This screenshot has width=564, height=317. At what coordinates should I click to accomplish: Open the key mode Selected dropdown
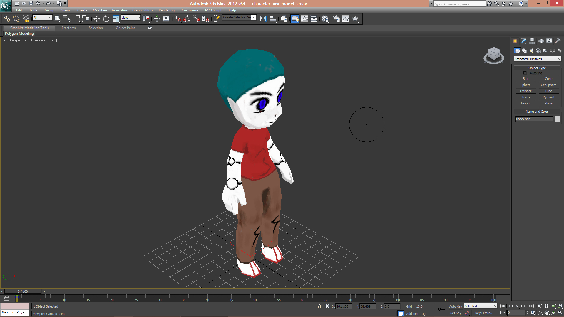pyautogui.click(x=481, y=306)
